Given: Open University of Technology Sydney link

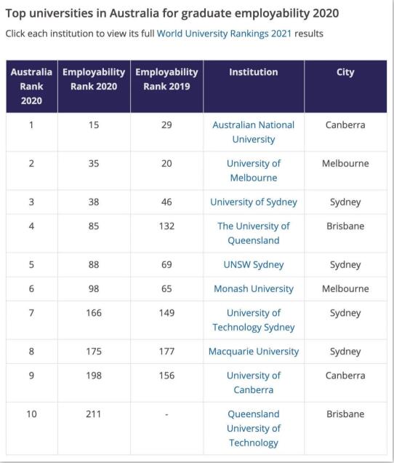Looking at the screenshot, I should pos(253,320).
